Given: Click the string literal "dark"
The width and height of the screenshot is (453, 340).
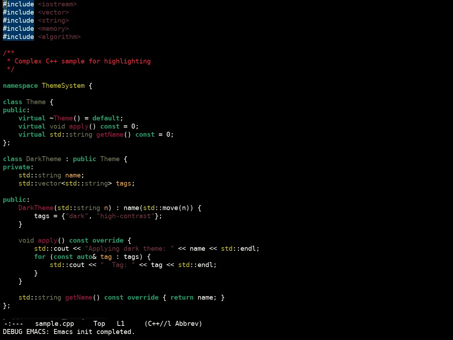Looking at the screenshot, I should pos(77,216).
